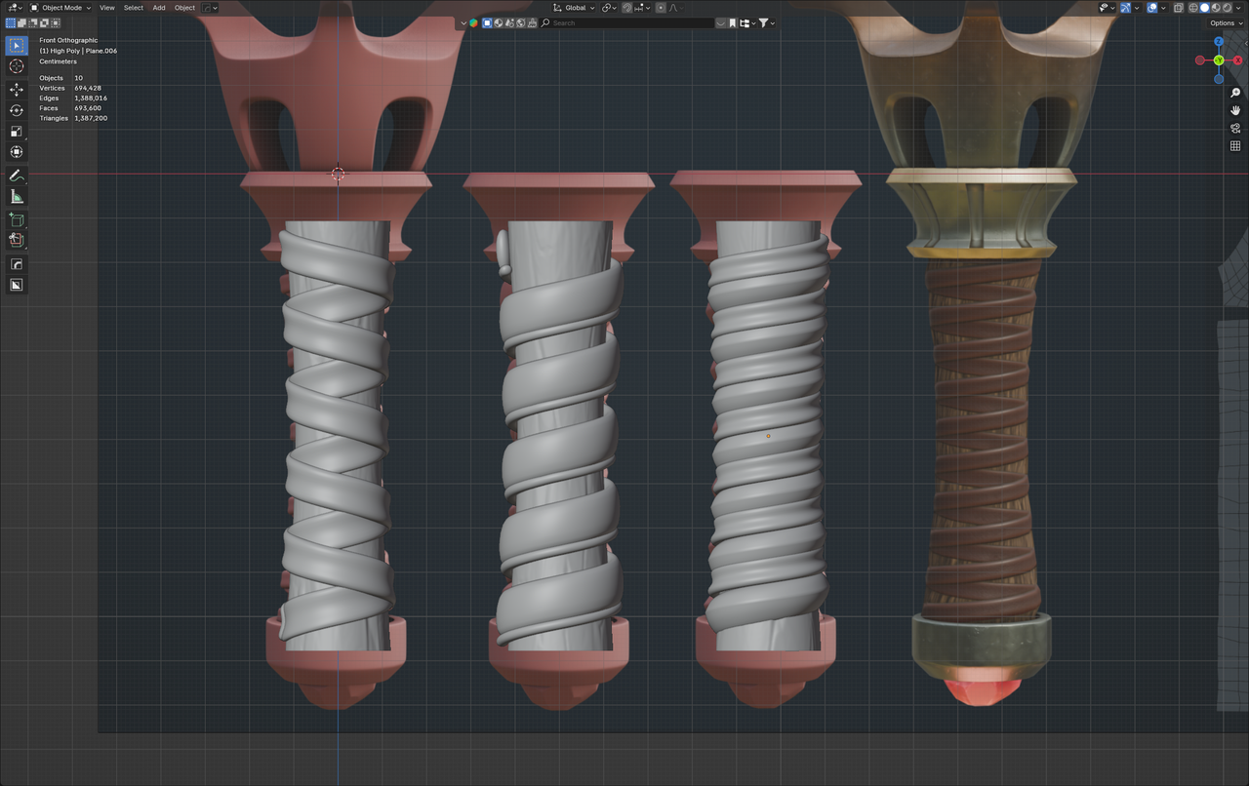Click the Vertices count 694,428
Screen dimensions: 1249x786
(x=88, y=88)
